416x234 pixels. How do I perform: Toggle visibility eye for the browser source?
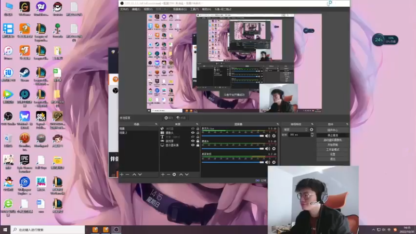click(193, 128)
